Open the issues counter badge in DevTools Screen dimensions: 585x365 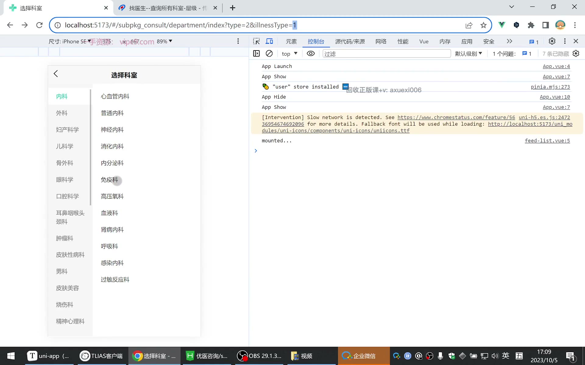tap(534, 42)
